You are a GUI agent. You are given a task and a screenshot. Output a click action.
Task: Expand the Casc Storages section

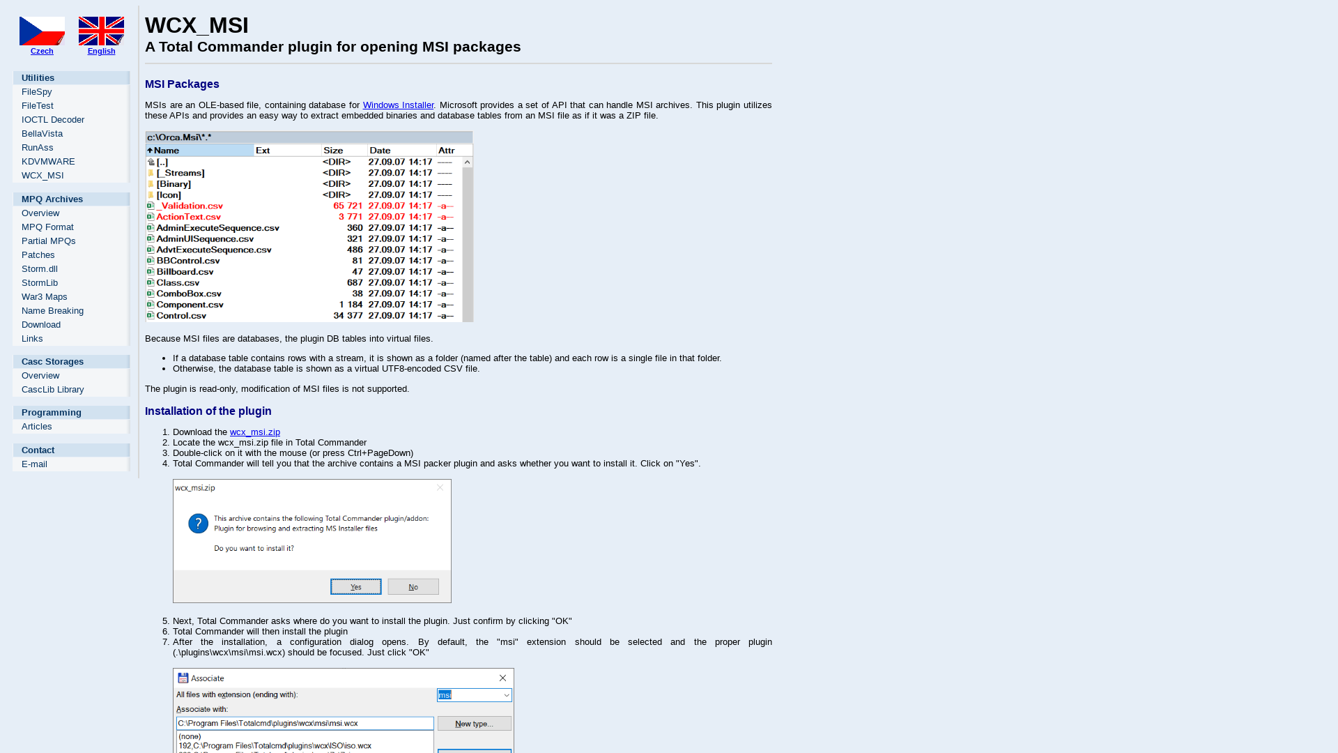coord(52,360)
